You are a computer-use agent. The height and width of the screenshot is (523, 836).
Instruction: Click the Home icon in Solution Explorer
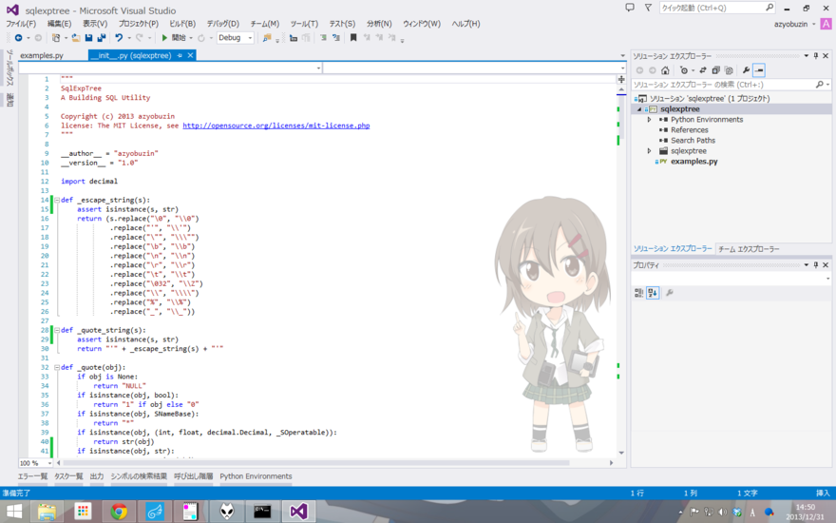(x=665, y=70)
